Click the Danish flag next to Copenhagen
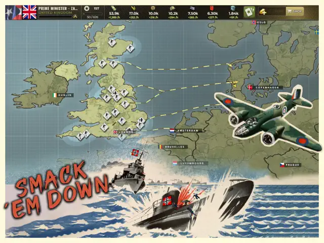Image resolution: width=324 pixels, height=243 pixels. click(x=251, y=88)
